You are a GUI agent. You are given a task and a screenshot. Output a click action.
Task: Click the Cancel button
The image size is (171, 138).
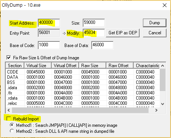pyautogui.click(x=155, y=33)
